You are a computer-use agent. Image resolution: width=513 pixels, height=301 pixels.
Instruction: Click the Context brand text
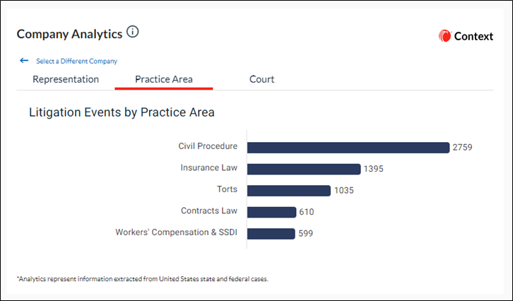point(473,36)
